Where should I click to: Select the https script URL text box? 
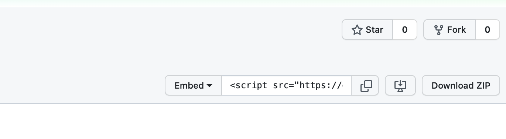287,85
